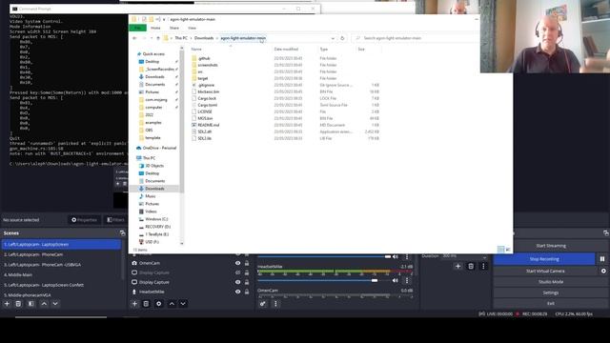Open the View ribbon tab

click(193, 28)
